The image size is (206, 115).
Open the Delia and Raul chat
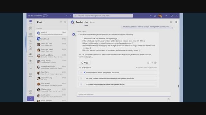(51, 44)
